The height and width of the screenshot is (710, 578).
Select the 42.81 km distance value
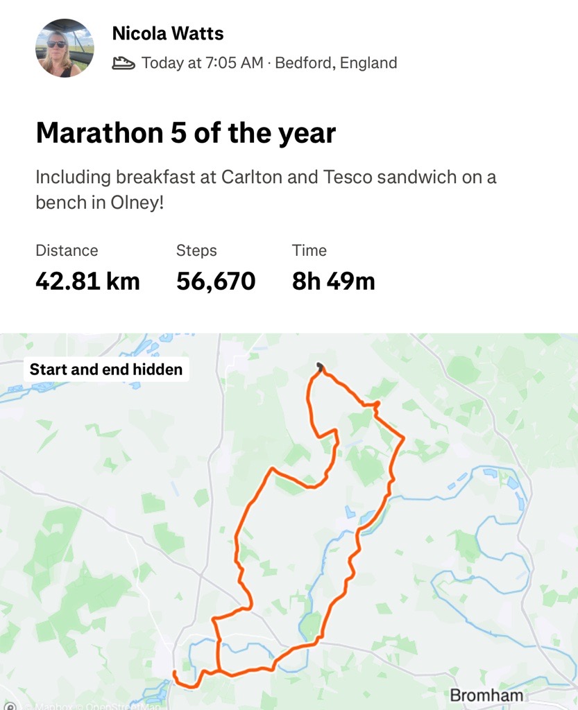click(x=87, y=281)
